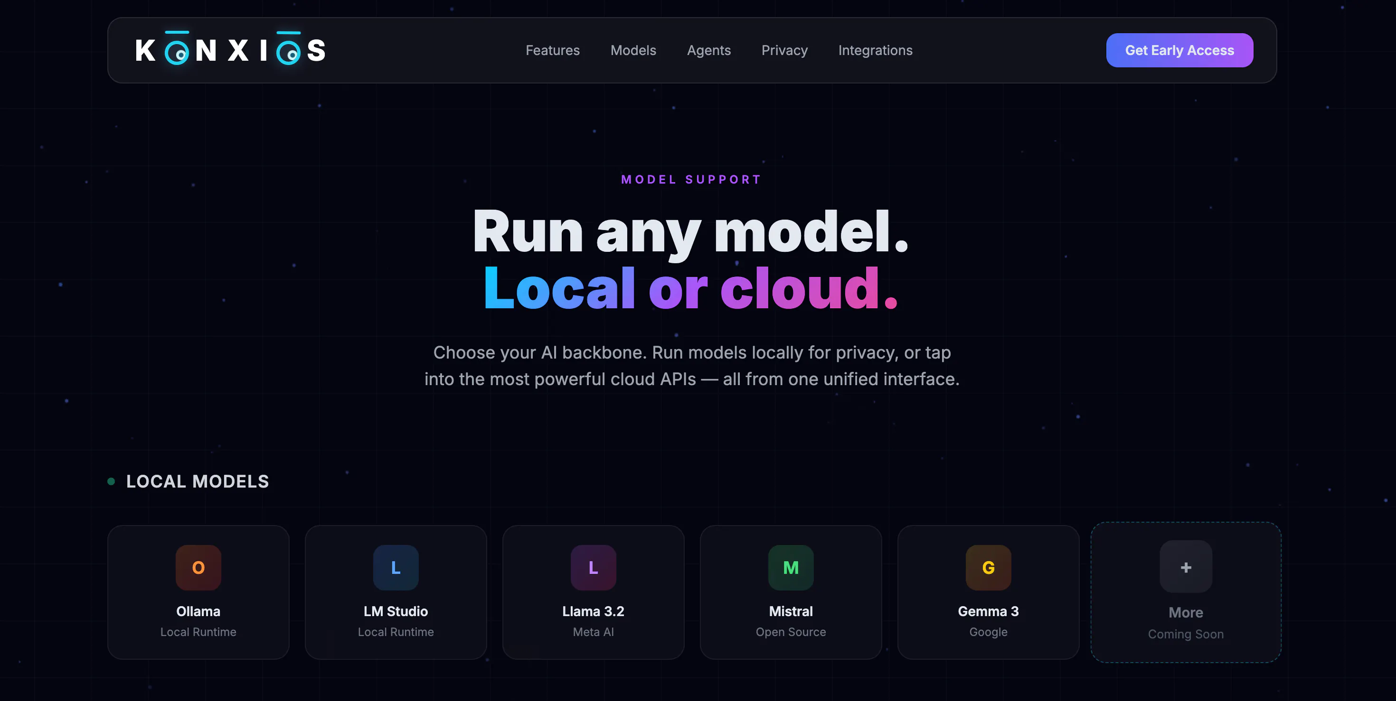Screen dimensions: 1396x701
Task: Click the purple L Llama 3.2 icon
Action: click(x=594, y=567)
